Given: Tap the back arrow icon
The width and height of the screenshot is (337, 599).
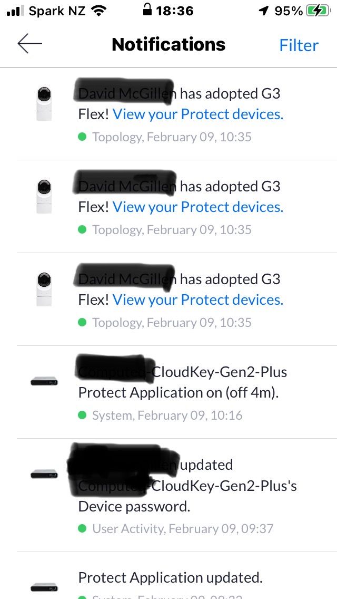Looking at the screenshot, I should coord(29,44).
